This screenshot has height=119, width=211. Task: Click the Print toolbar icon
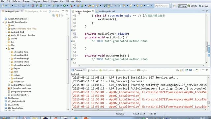pyautogui.click(x=23, y=6)
